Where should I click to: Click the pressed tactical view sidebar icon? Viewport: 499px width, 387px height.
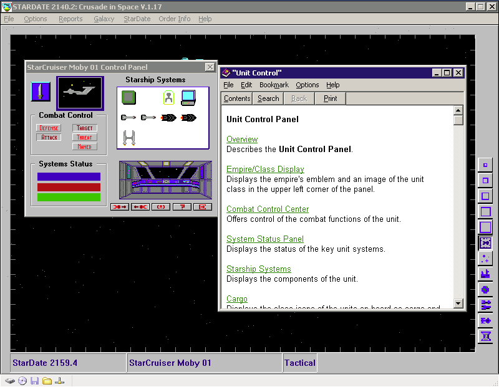point(485,243)
